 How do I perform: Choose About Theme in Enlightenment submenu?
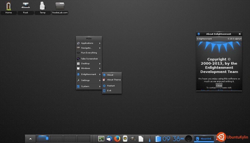[114, 80]
